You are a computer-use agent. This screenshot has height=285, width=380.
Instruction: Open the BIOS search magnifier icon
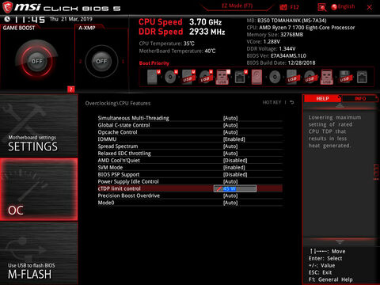tap(321, 7)
